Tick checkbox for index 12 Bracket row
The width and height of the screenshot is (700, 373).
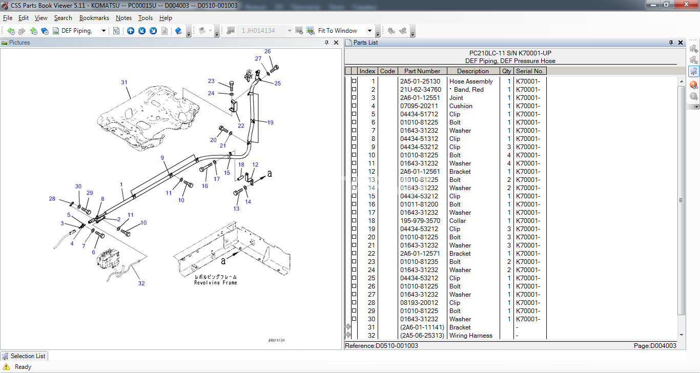point(354,172)
